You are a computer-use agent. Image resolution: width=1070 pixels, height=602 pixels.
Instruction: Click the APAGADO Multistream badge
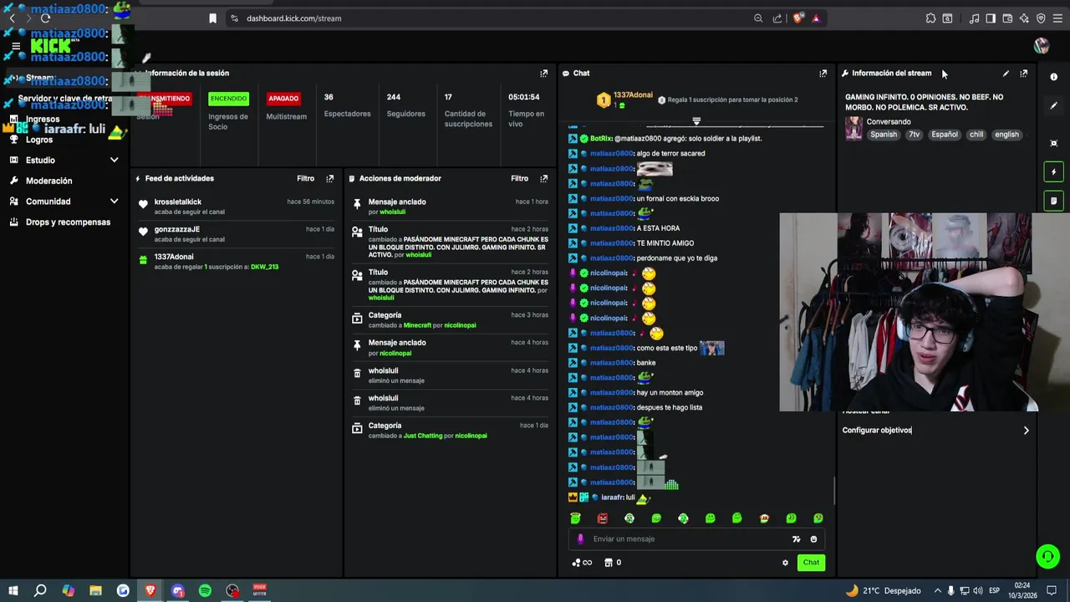coord(283,99)
